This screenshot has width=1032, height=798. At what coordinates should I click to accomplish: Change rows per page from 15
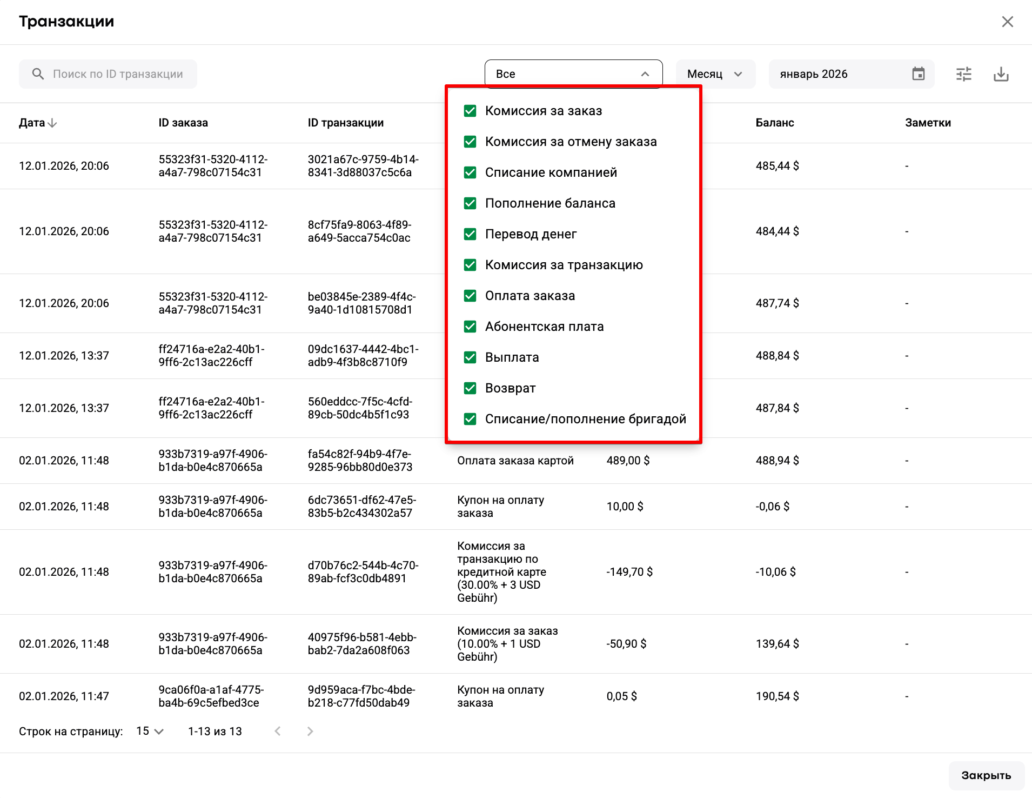150,731
